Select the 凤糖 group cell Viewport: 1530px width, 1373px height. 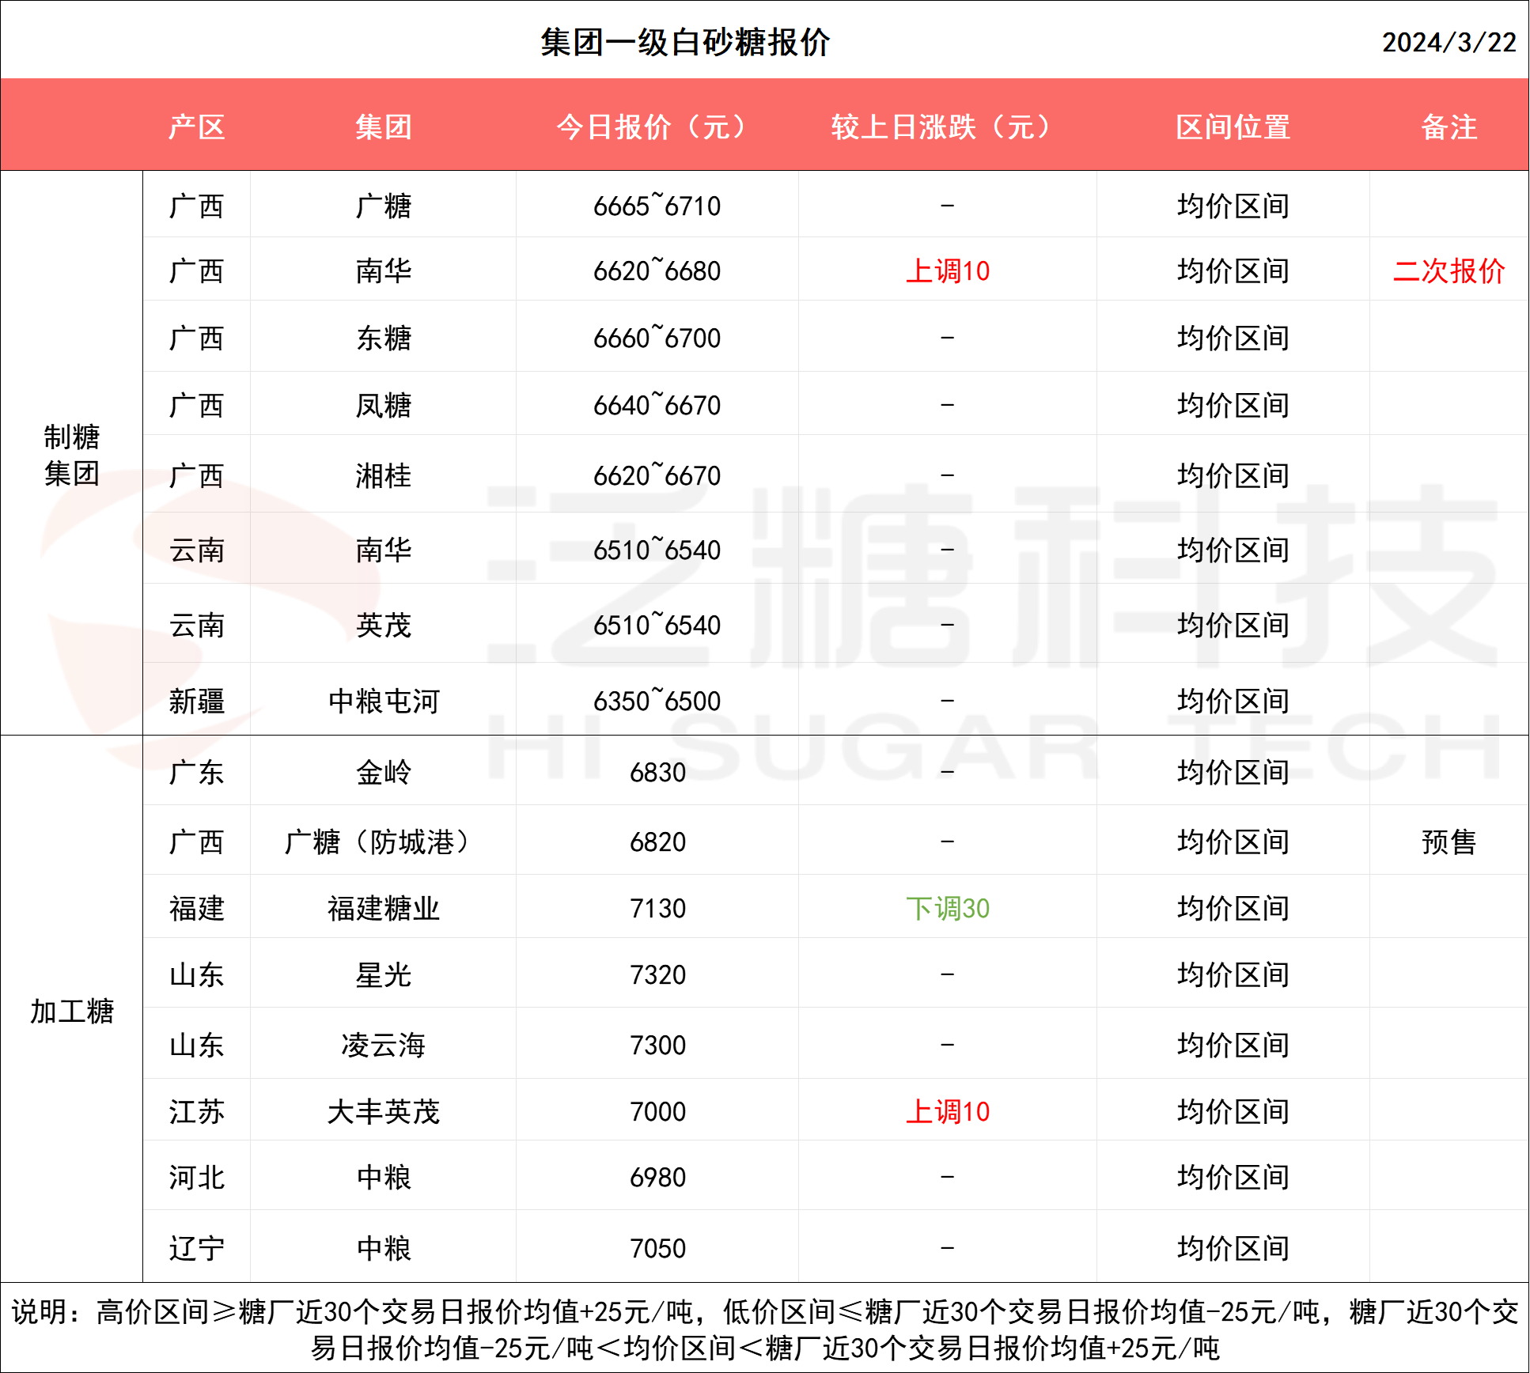click(x=384, y=405)
